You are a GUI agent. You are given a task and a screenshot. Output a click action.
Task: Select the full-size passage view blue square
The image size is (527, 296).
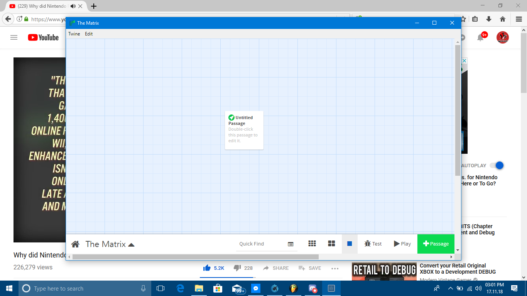pyautogui.click(x=350, y=244)
